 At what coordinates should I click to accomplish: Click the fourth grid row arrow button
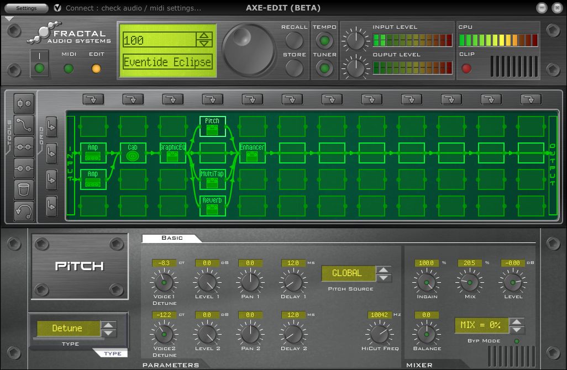51,205
